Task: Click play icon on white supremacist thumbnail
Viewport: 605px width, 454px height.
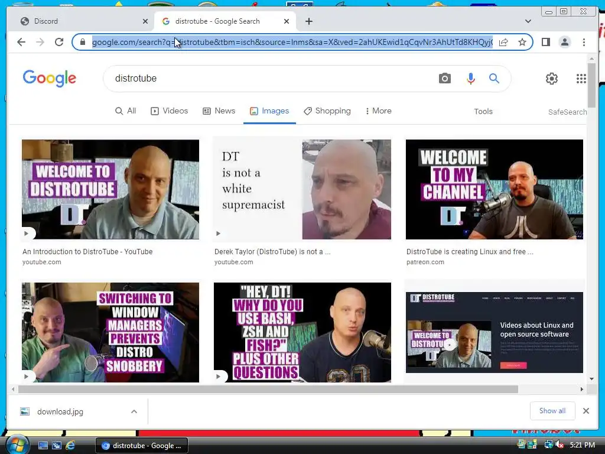Action: click(x=219, y=233)
